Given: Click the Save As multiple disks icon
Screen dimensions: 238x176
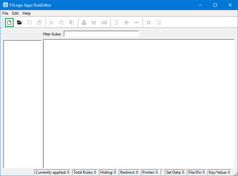Looking at the screenshot, I should click(39, 22).
